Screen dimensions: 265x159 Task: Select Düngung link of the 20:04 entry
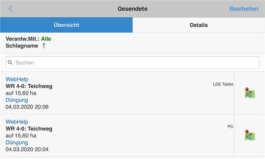(x=17, y=142)
